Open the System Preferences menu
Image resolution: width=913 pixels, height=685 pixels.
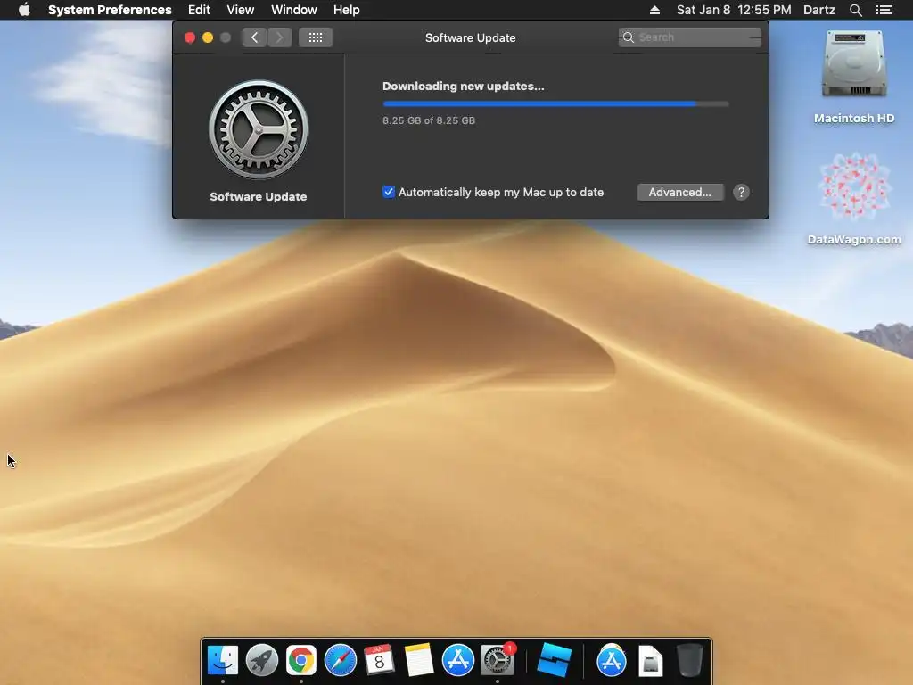pyautogui.click(x=110, y=10)
